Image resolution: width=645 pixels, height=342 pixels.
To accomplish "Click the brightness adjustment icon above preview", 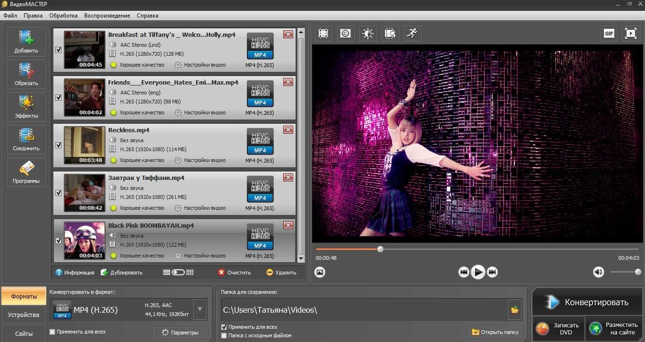I will click(x=367, y=34).
